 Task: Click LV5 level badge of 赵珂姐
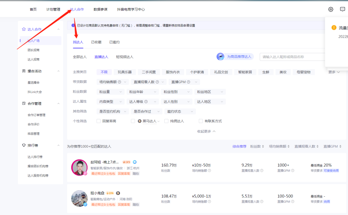click(127, 162)
